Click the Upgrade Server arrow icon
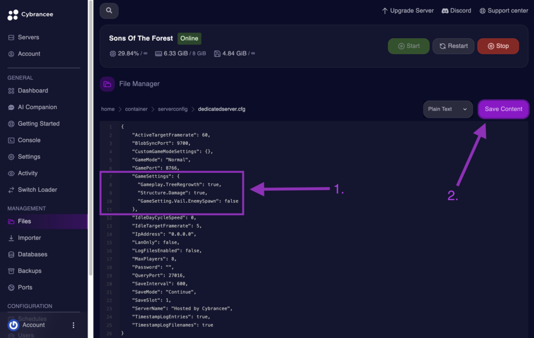 (385, 11)
